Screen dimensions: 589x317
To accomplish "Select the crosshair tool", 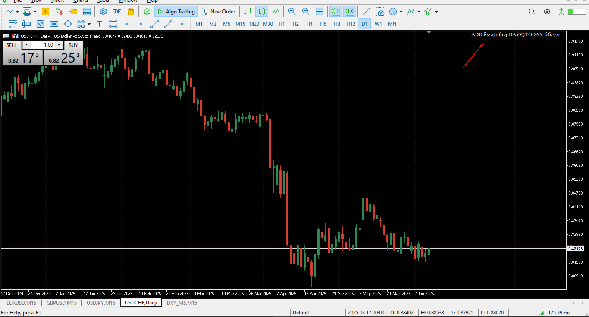I will [183, 24].
